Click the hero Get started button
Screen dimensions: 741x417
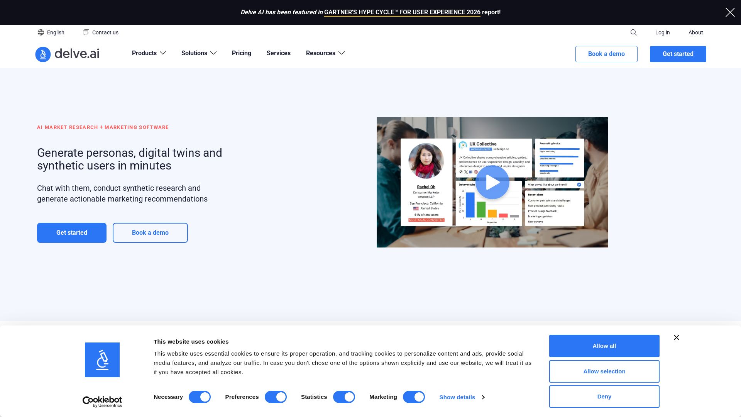click(72, 233)
